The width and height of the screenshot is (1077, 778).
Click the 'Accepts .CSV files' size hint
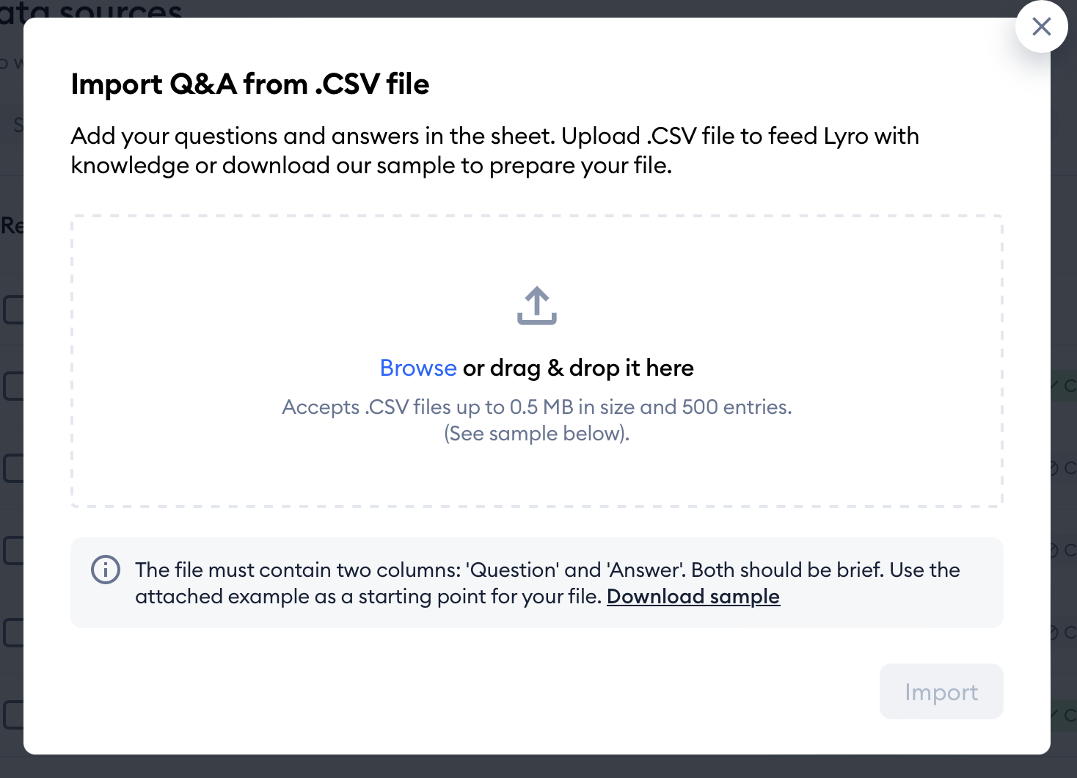[x=537, y=407]
